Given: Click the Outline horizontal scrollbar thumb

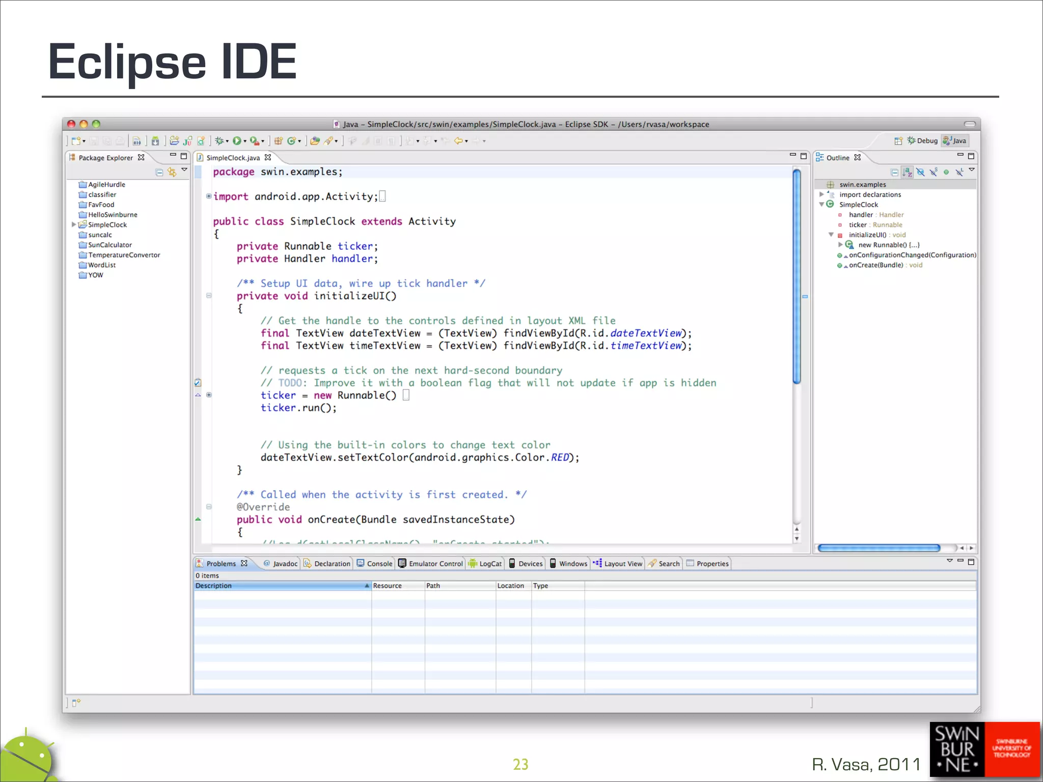Looking at the screenshot, I should 879,548.
